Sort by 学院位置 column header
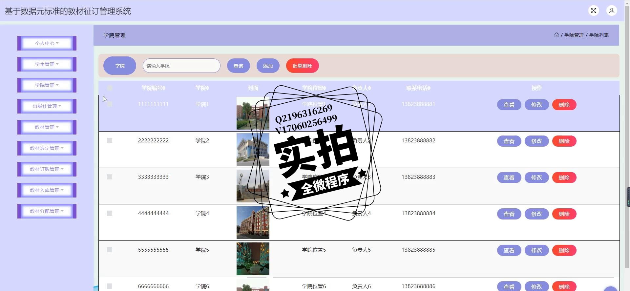 [x=314, y=88]
